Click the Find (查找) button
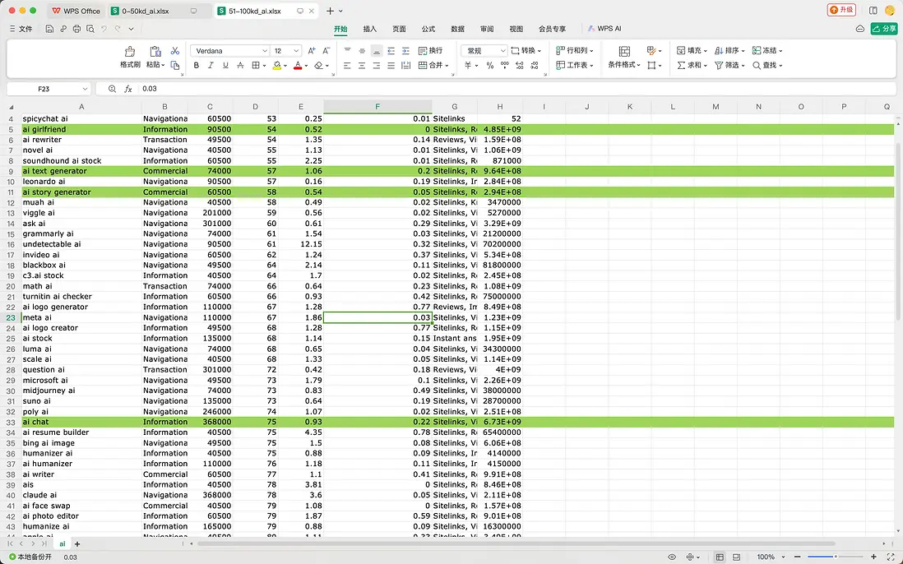Screen dimensions: 903x564 (767, 66)
